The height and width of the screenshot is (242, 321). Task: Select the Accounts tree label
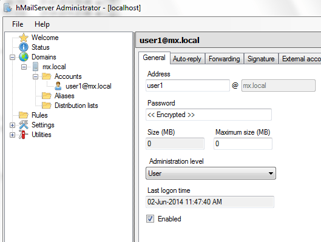tap(68, 76)
